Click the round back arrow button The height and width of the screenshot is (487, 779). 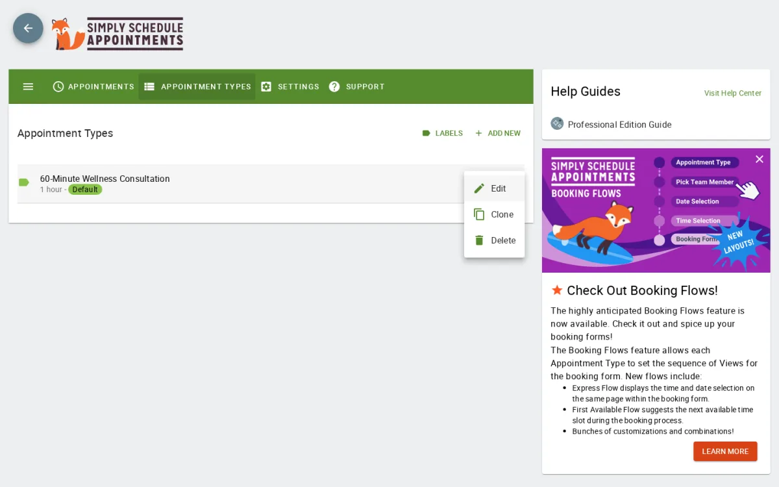click(x=28, y=28)
